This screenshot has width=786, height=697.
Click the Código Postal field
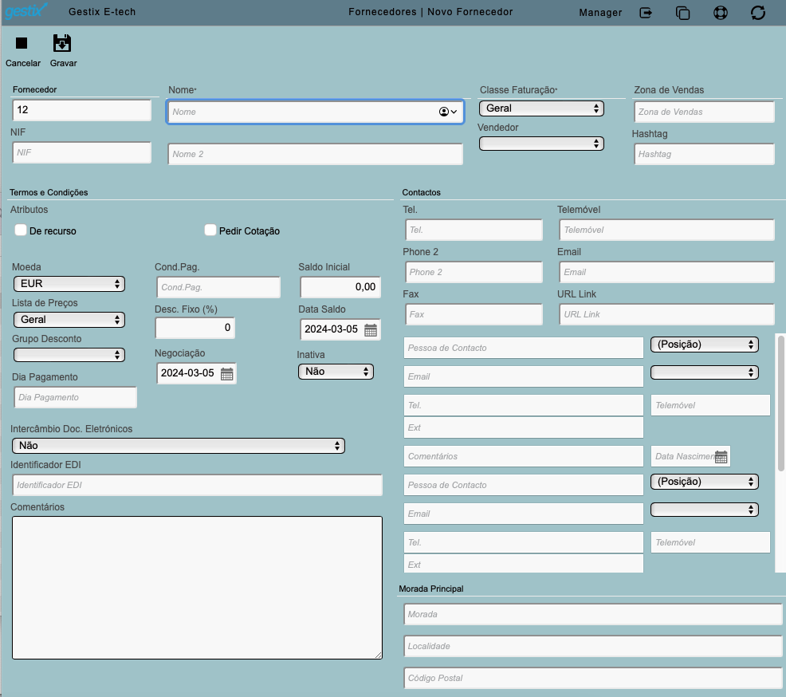tap(593, 678)
